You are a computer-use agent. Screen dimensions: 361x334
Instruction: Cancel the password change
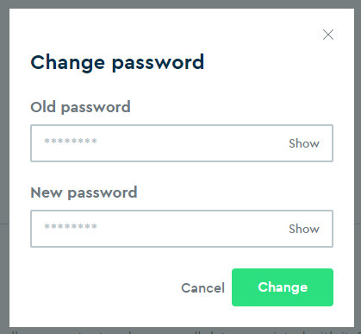click(202, 287)
